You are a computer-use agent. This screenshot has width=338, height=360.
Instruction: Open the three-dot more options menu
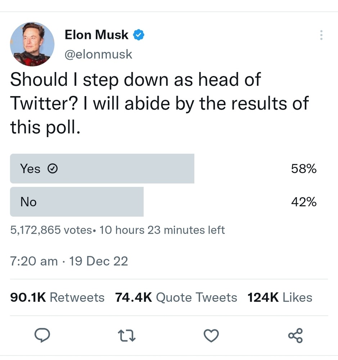(321, 35)
